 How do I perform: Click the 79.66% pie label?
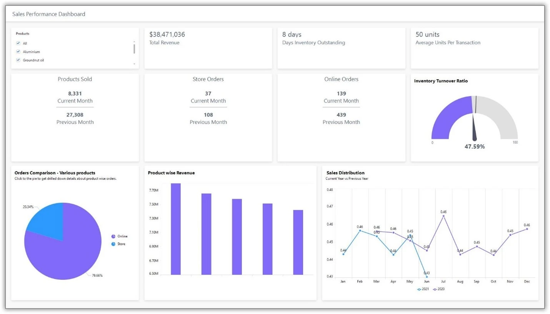97,275
